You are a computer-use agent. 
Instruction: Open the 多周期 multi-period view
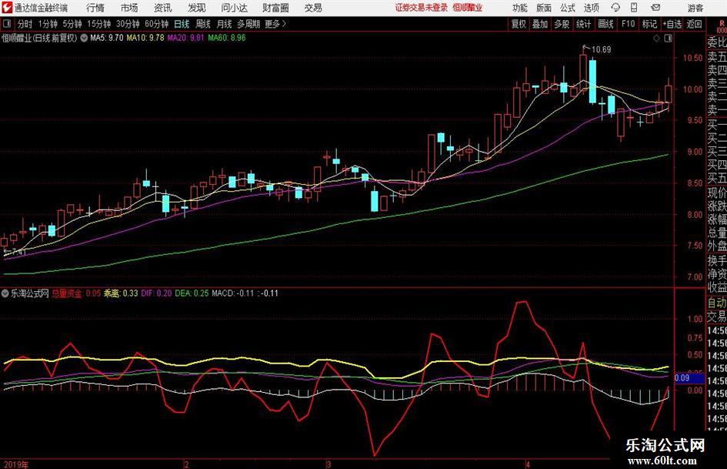[248, 24]
